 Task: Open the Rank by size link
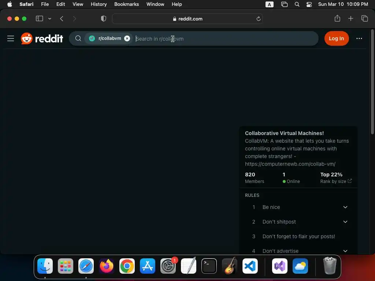(336, 181)
